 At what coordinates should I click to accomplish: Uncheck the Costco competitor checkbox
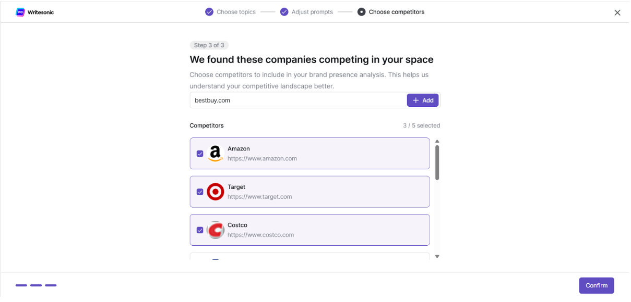[x=200, y=230]
